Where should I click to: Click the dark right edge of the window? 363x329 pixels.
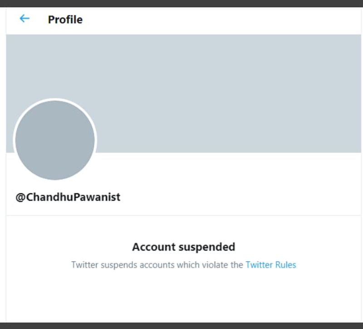pyautogui.click(x=362, y=163)
